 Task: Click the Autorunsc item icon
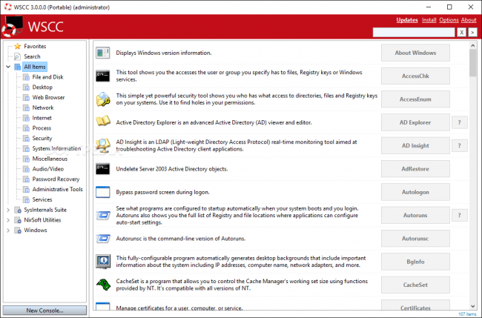[103, 239]
